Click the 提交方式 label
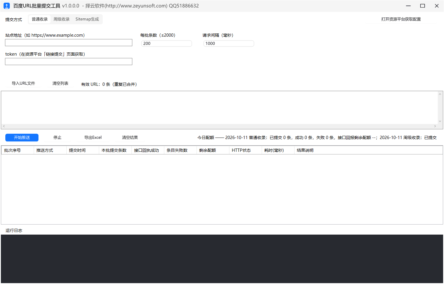This screenshot has width=444, height=284. point(14,20)
